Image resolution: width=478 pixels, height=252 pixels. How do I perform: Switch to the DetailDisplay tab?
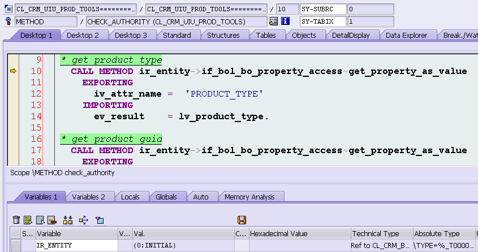(351, 35)
